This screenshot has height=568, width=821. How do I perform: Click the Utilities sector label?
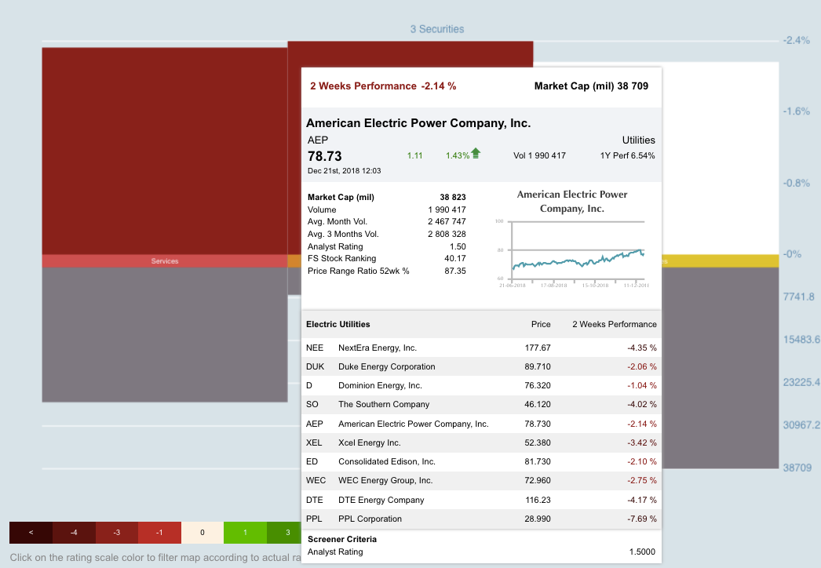coord(638,140)
